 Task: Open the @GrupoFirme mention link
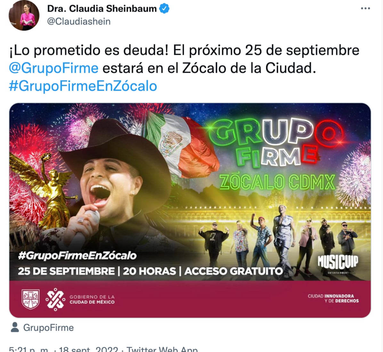pos(54,68)
